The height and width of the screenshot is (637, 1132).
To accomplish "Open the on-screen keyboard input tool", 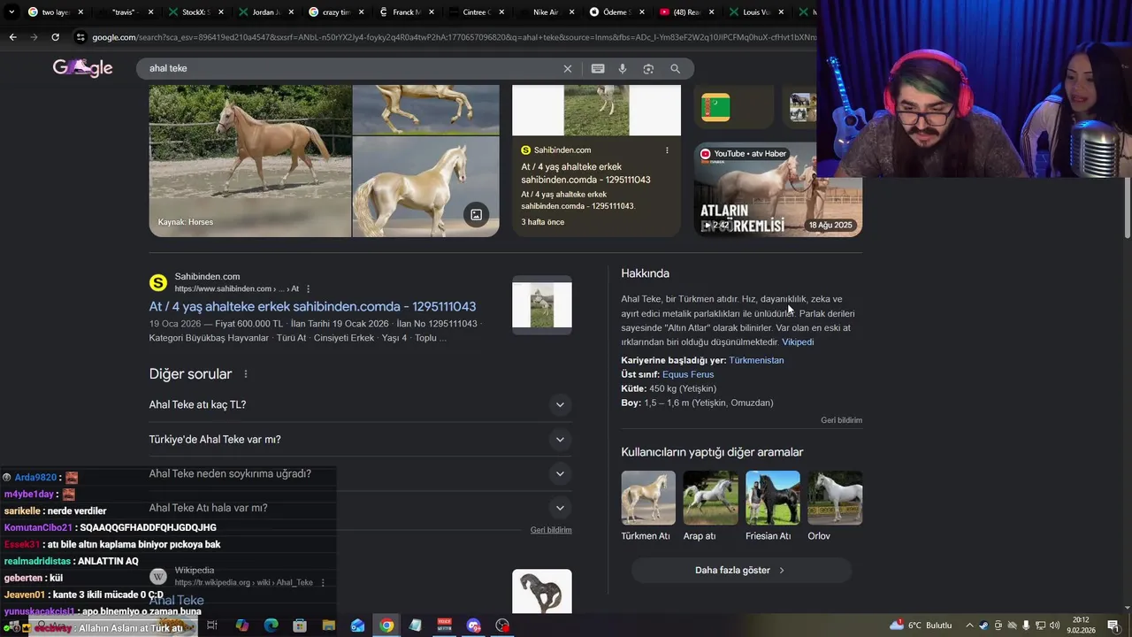I will pos(598,69).
